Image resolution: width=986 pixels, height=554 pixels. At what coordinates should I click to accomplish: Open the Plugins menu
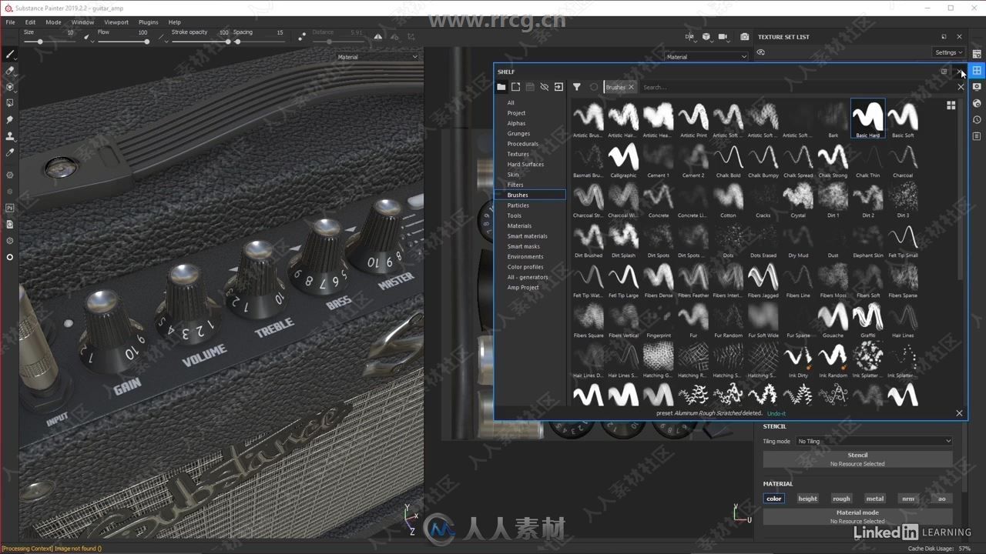[148, 22]
